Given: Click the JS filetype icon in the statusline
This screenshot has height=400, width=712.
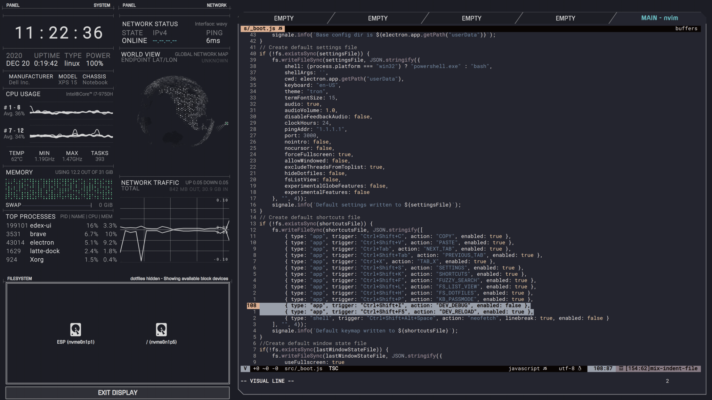Looking at the screenshot, I should click(x=545, y=369).
